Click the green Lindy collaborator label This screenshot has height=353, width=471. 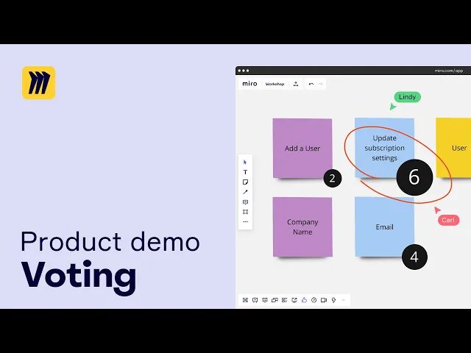(407, 97)
